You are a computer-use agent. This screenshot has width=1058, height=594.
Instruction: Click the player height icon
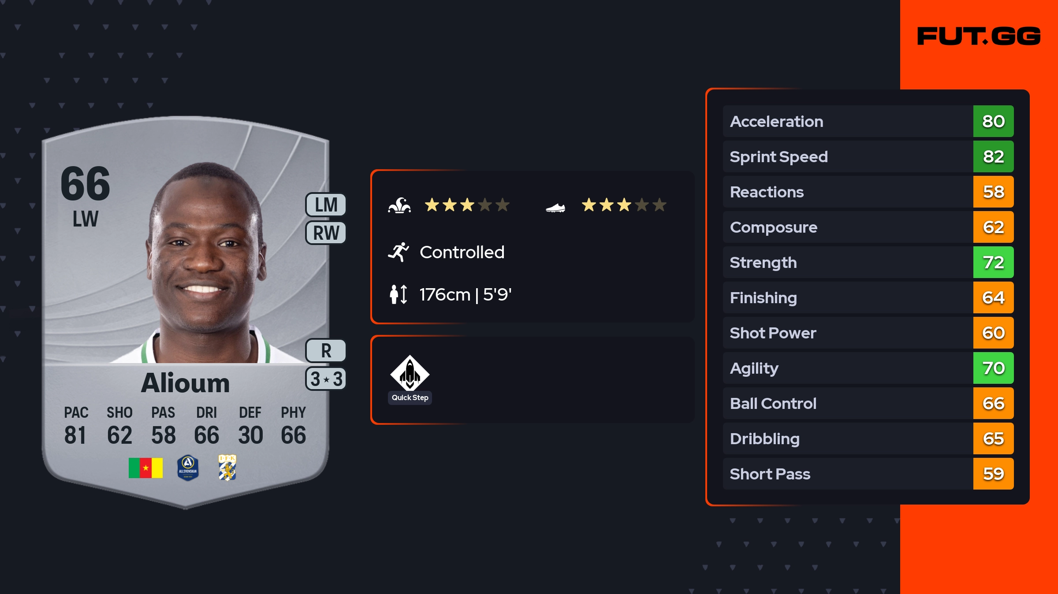[399, 294]
